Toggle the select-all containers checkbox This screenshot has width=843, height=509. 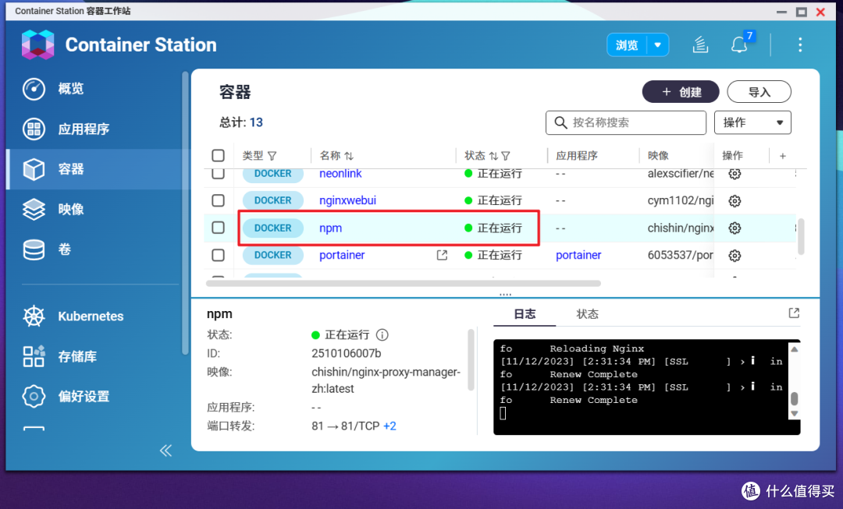(218, 156)
